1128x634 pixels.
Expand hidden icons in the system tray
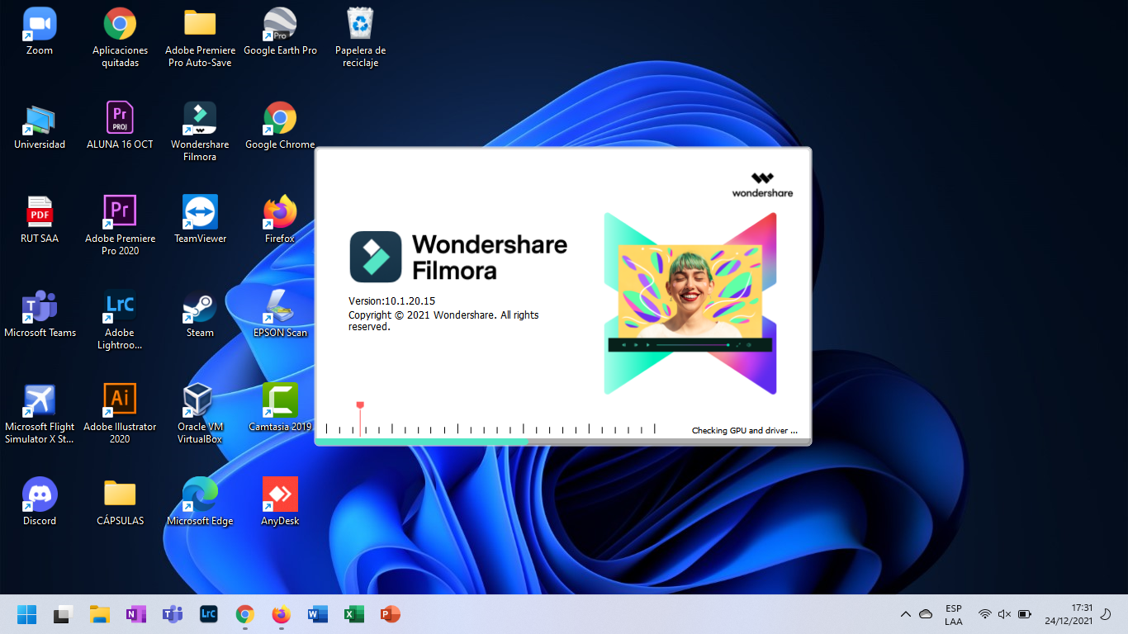pos(905,614)
